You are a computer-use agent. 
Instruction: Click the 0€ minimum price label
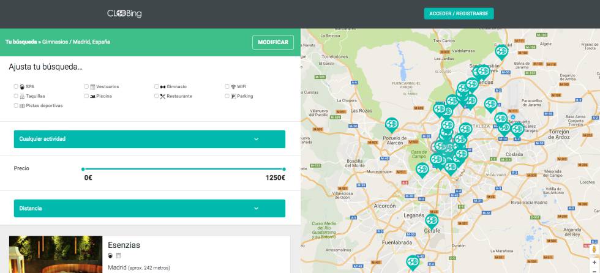(x=88, y=178)
